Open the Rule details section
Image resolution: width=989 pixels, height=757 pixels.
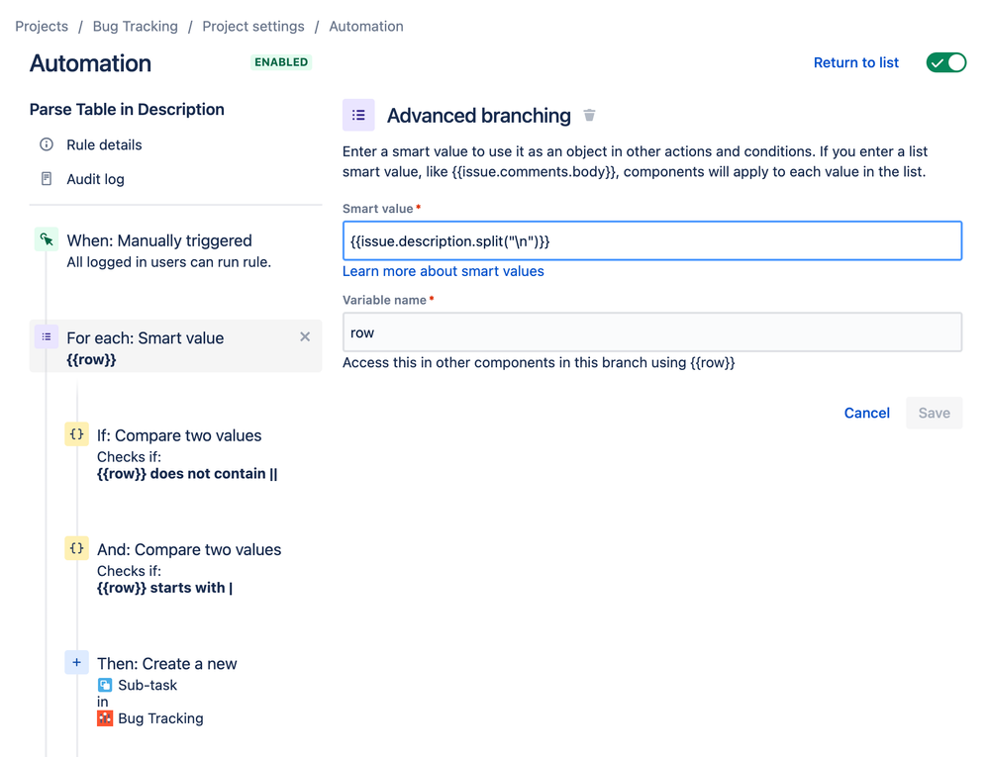tap(104, 144)
